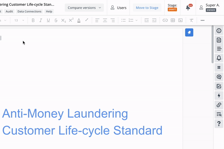Open the tasks checkbox sidebar icon
This screenshot has width=224, height=149.
pyautogui.click(x=219, y=86)
